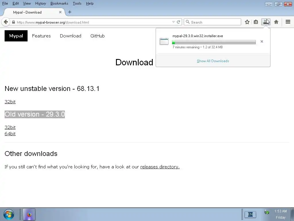
Task: Click the mypal-29.3.0.win32.installer.exe filename
Action: pos(198,36)
